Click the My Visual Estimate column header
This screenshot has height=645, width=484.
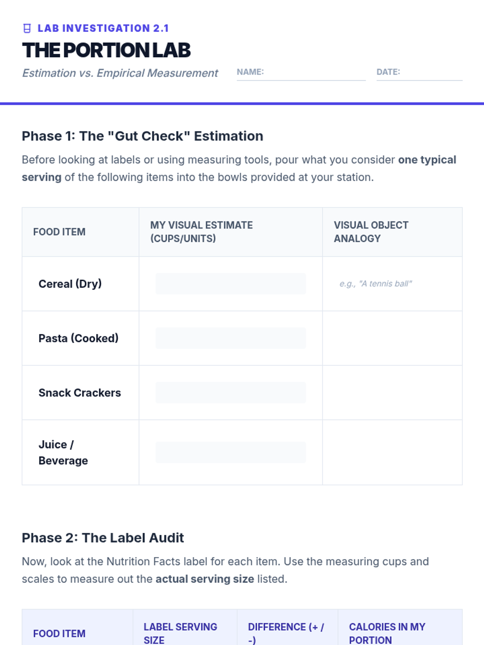(202, 232)
